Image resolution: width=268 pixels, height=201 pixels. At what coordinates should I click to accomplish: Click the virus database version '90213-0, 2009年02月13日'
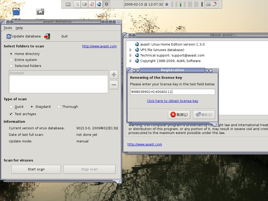coord(97,128)
